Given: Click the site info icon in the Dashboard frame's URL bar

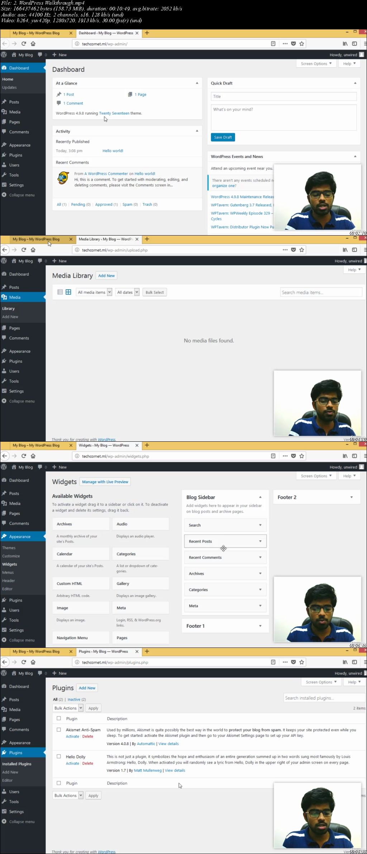Looking at the screenshot, I should click(x=77, y=44).
